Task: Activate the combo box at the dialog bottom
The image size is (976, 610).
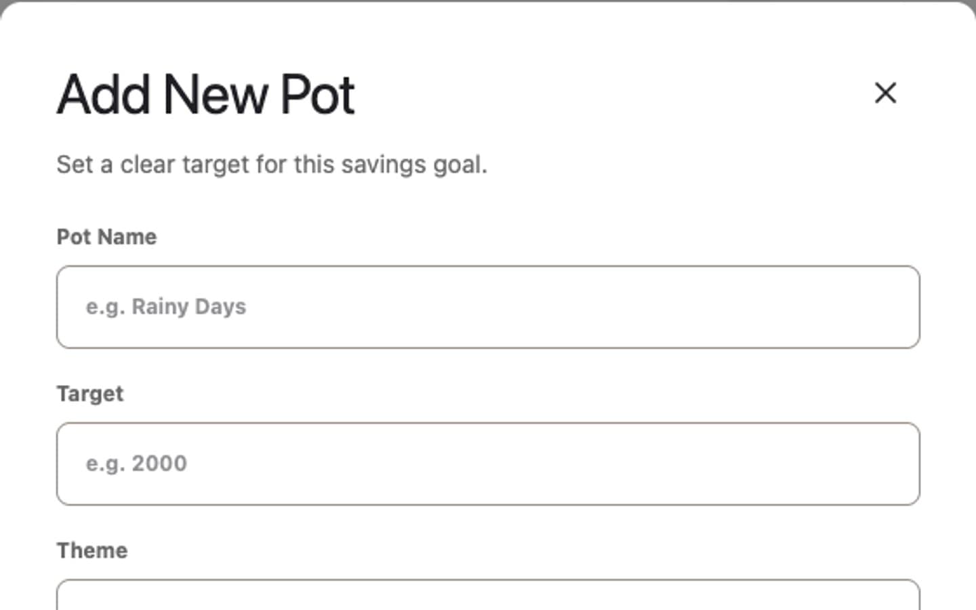Action: point(488,595)
